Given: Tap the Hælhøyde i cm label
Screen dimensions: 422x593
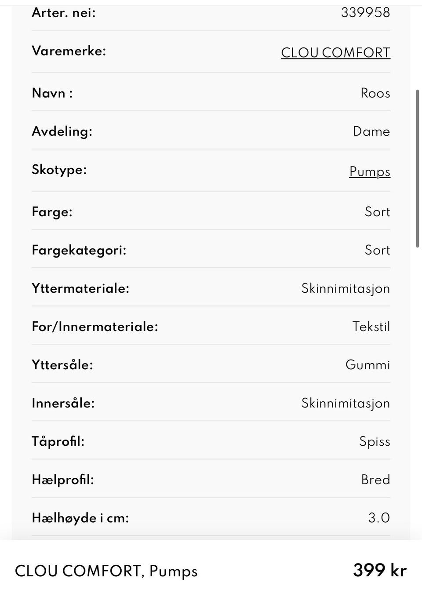Looking at the screenshot, I should pos(80,518).
